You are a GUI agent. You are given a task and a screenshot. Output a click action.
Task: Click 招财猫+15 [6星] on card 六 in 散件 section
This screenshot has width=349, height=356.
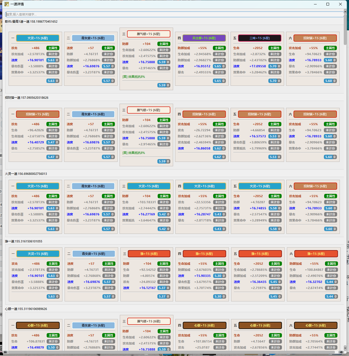[x=315, y=38]
